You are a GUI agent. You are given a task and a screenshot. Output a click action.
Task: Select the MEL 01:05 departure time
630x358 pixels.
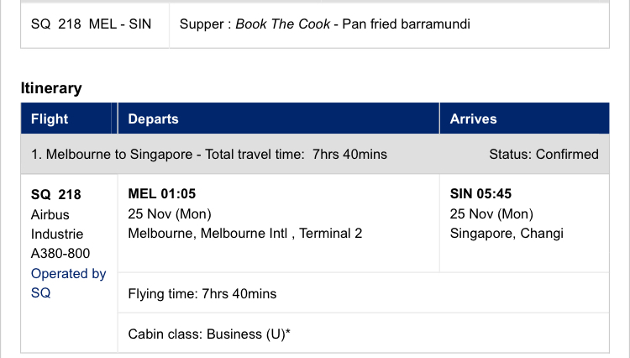(162, 193)
